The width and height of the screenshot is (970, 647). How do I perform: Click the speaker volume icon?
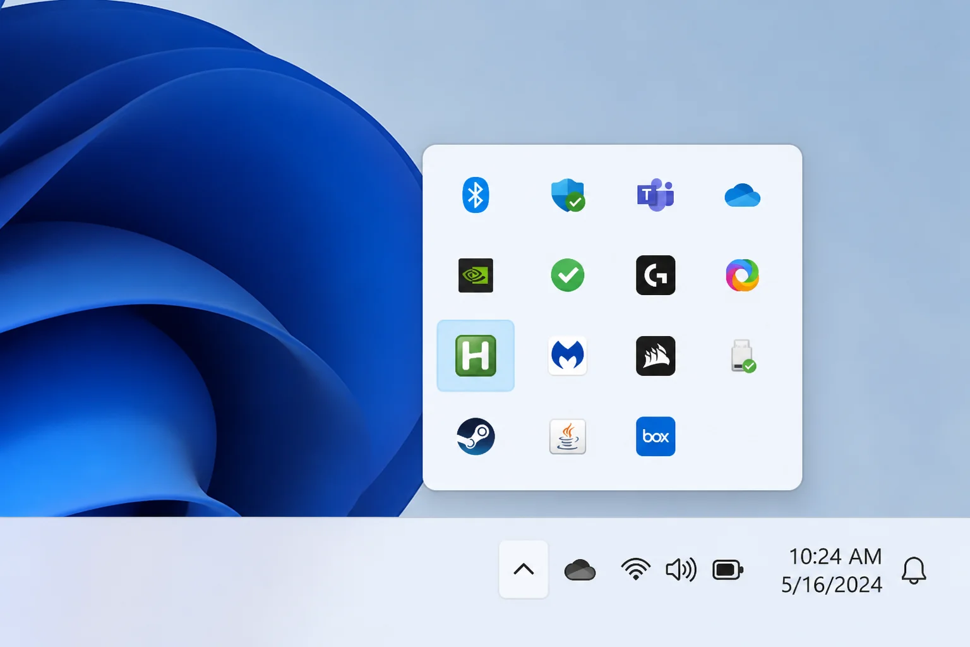click(681, 569)
